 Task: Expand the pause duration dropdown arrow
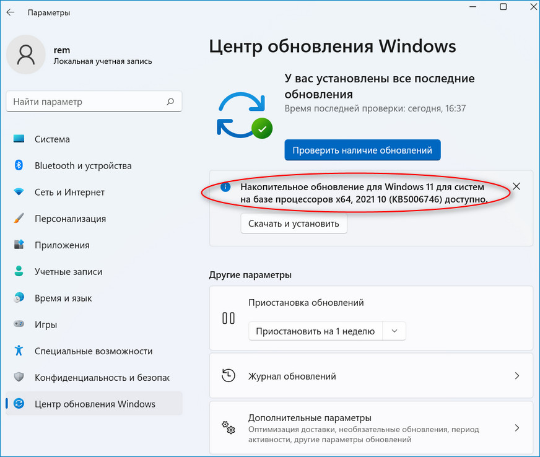pos(394,331)
